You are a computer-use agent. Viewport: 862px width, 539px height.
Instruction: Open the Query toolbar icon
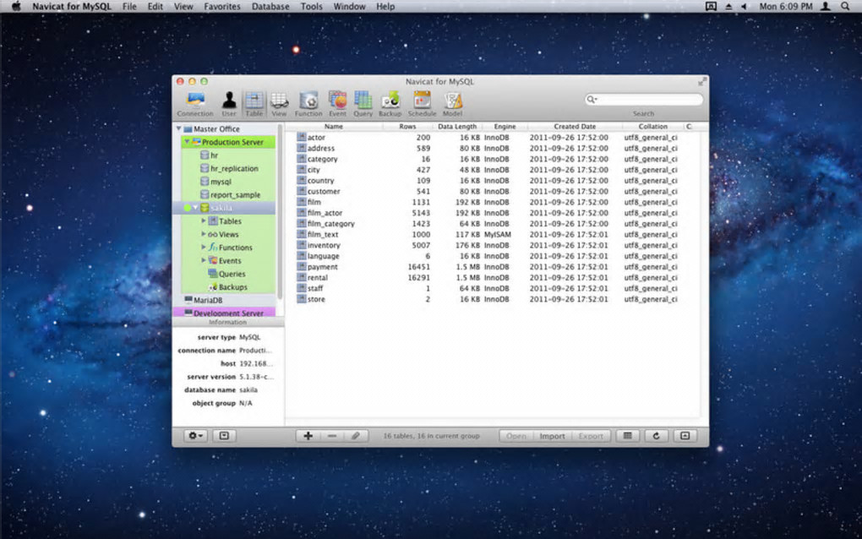[363, 101]
